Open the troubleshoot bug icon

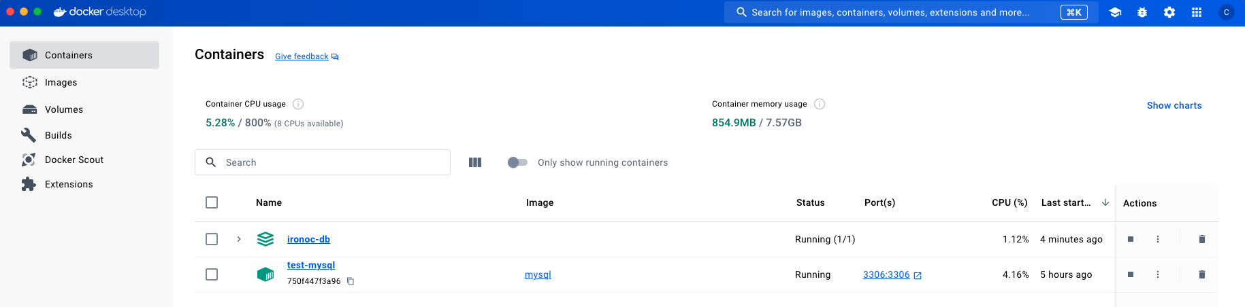(x=1142, y=12)
